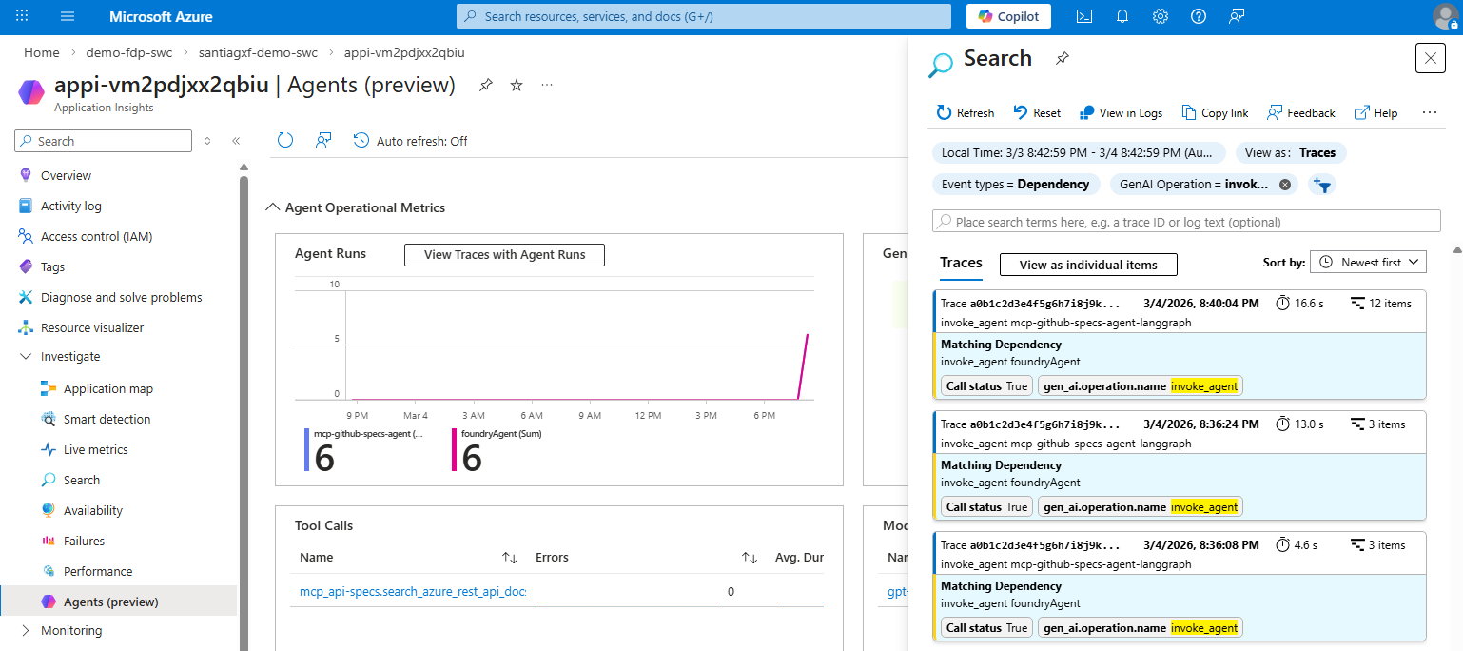Open Availability in sidebar

(x=93, y=510)
